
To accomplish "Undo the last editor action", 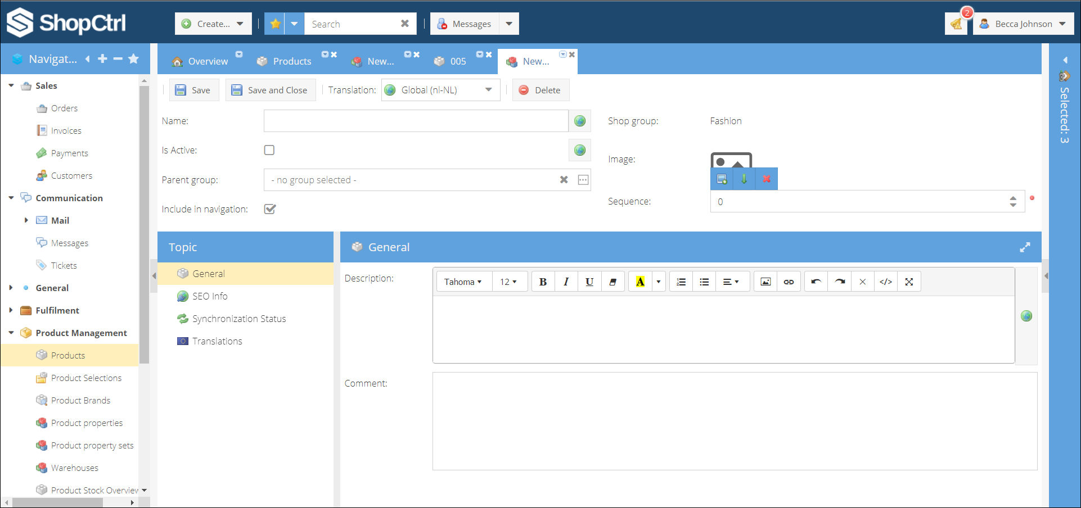I will coord(816,282).
